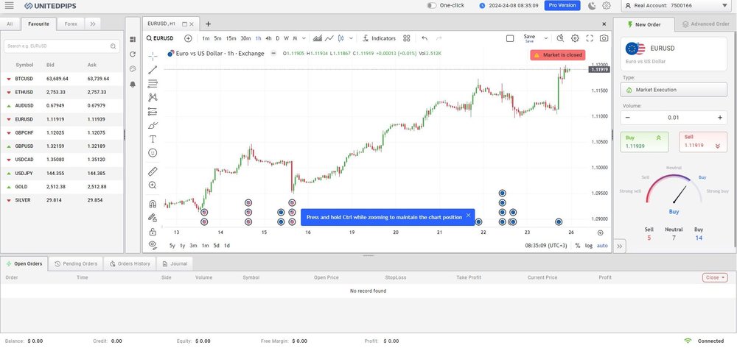Expand the timeframe dropdown arrow
The image size is (737, 348).
304,38
